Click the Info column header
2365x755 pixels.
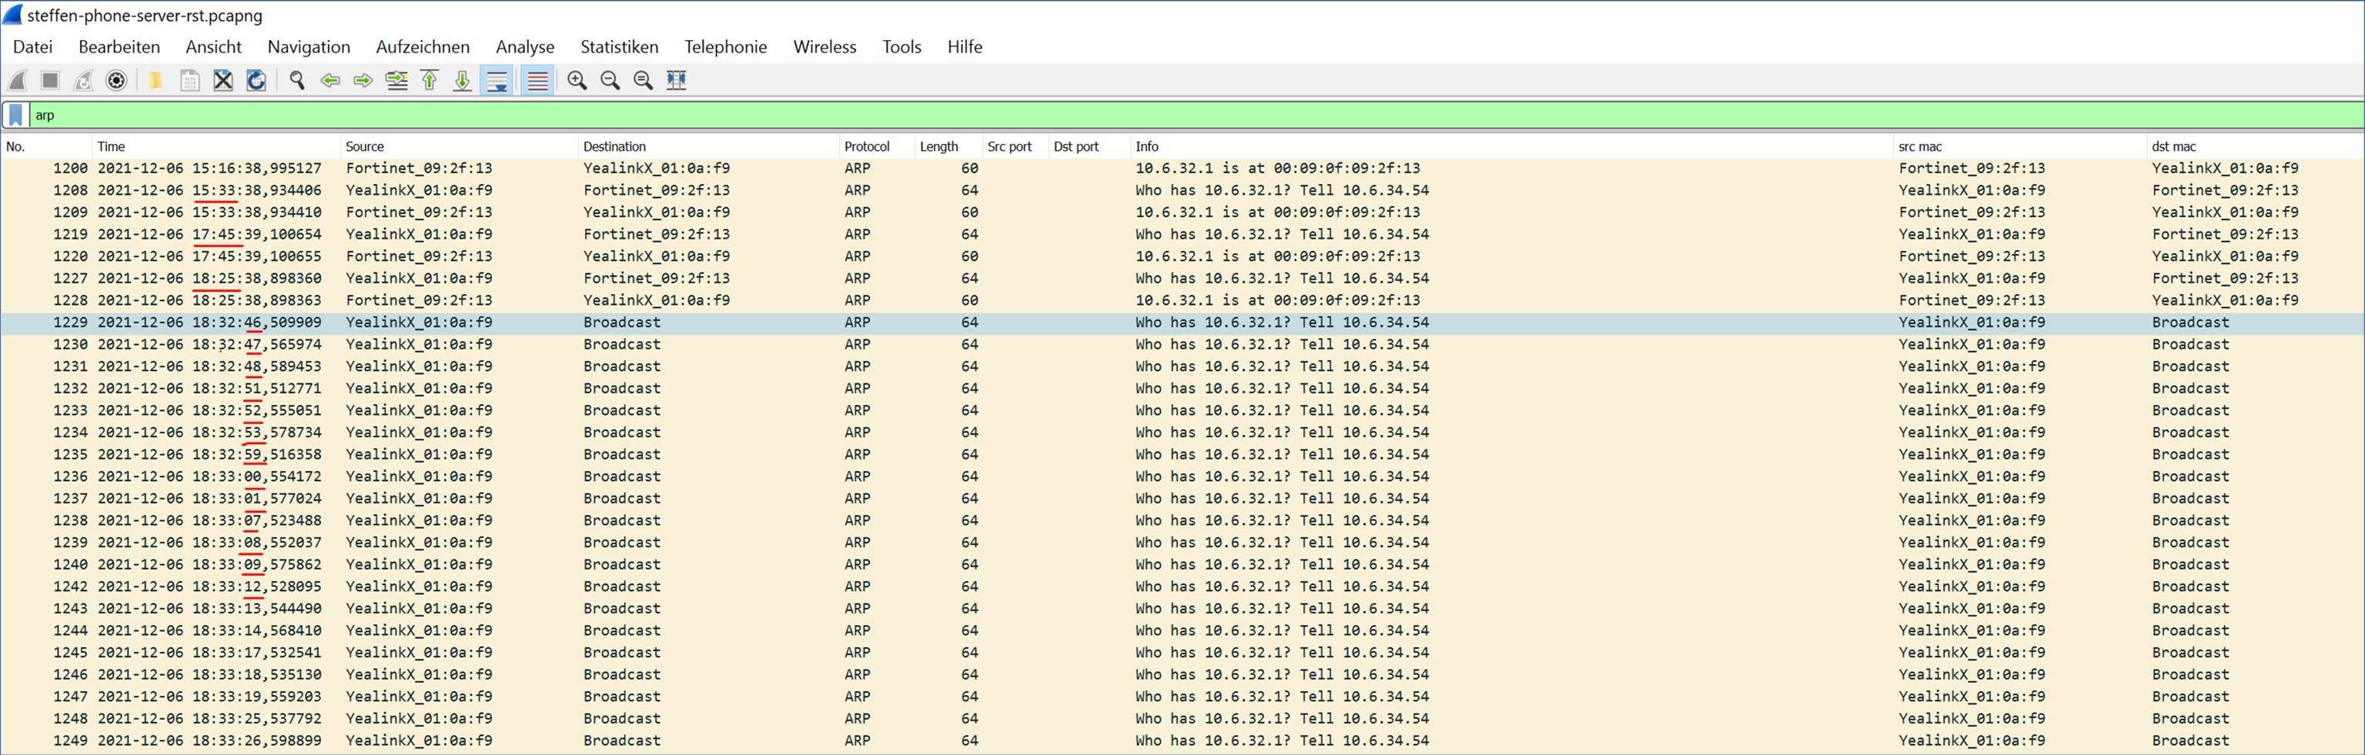[x=1511, y=147]
